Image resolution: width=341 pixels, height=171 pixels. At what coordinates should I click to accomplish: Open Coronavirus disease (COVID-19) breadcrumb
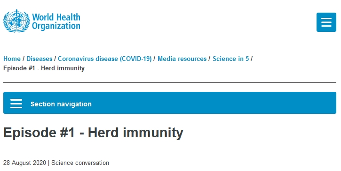(104, 59)
